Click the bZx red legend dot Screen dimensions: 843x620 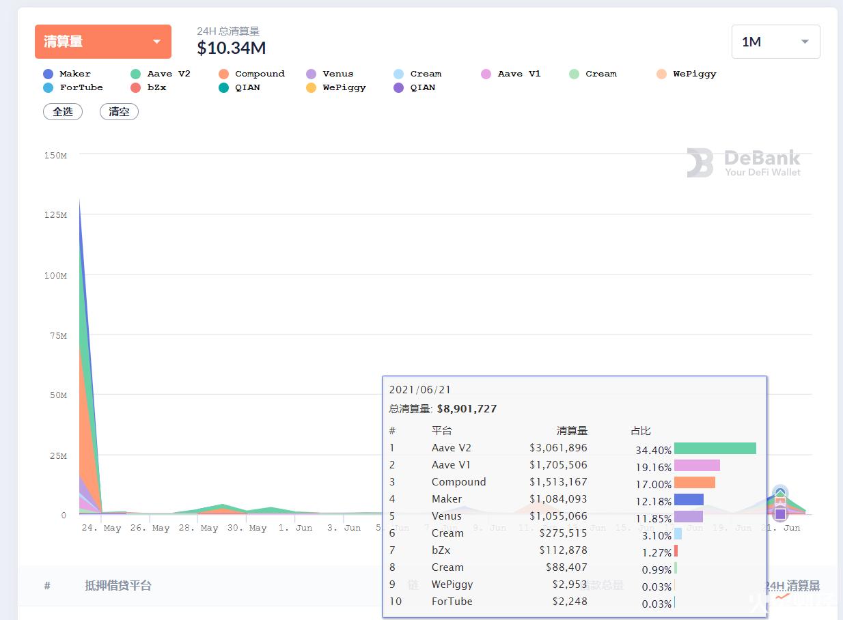coord(135,87)
